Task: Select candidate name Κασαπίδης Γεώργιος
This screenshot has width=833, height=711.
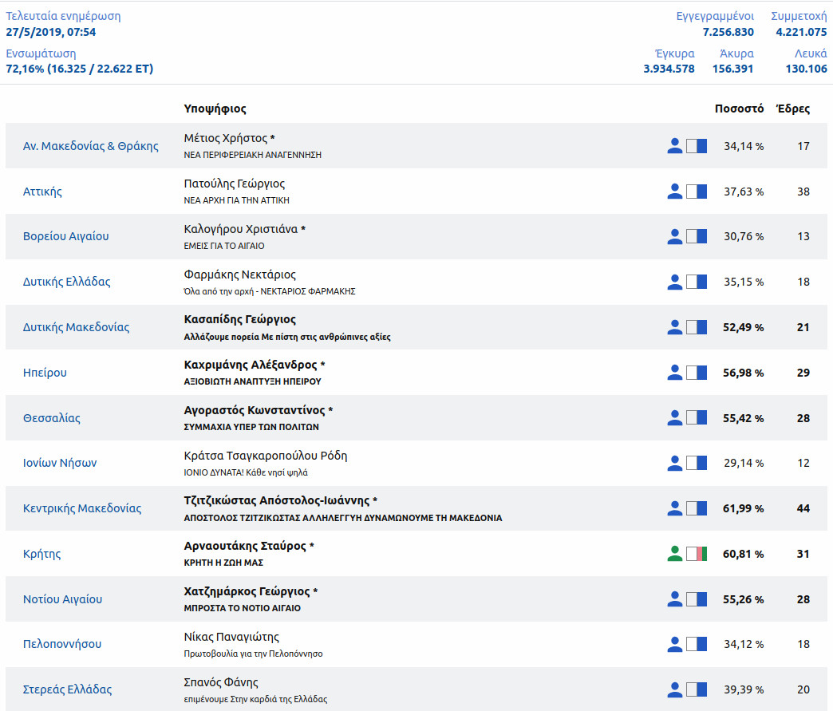Action: coord(239,319)
